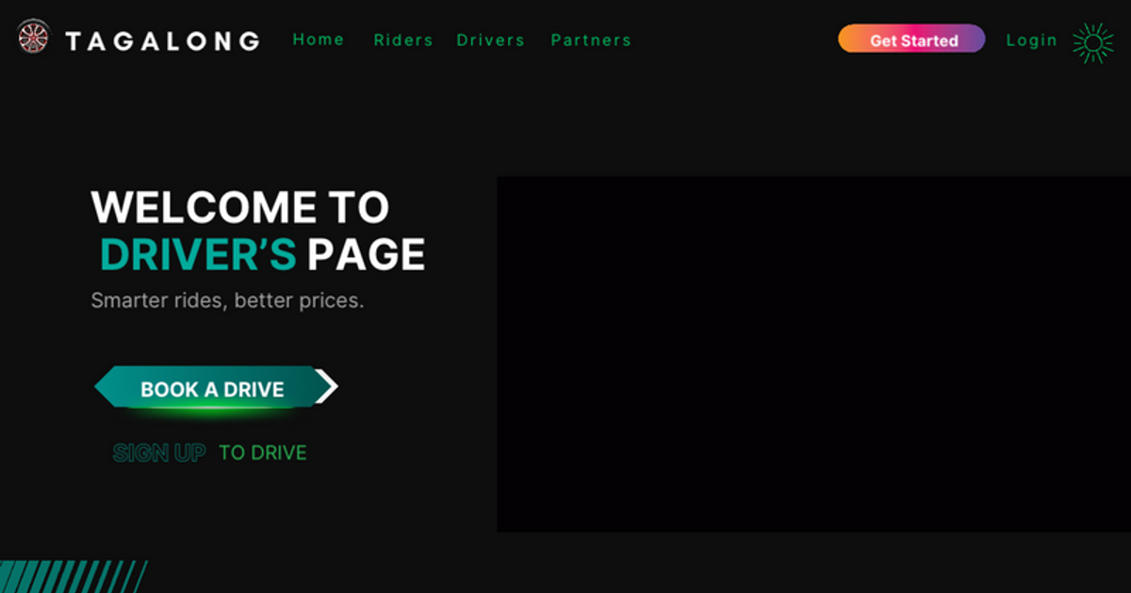Image resolution: width=1131 pixels, height=593 pixels.
Task: Open the Riders section dropdown
Action: 403,40
